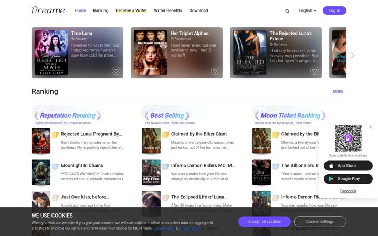378x236 pixels.
Task: Open the Facebook link
Action: [x=348, y=191]
